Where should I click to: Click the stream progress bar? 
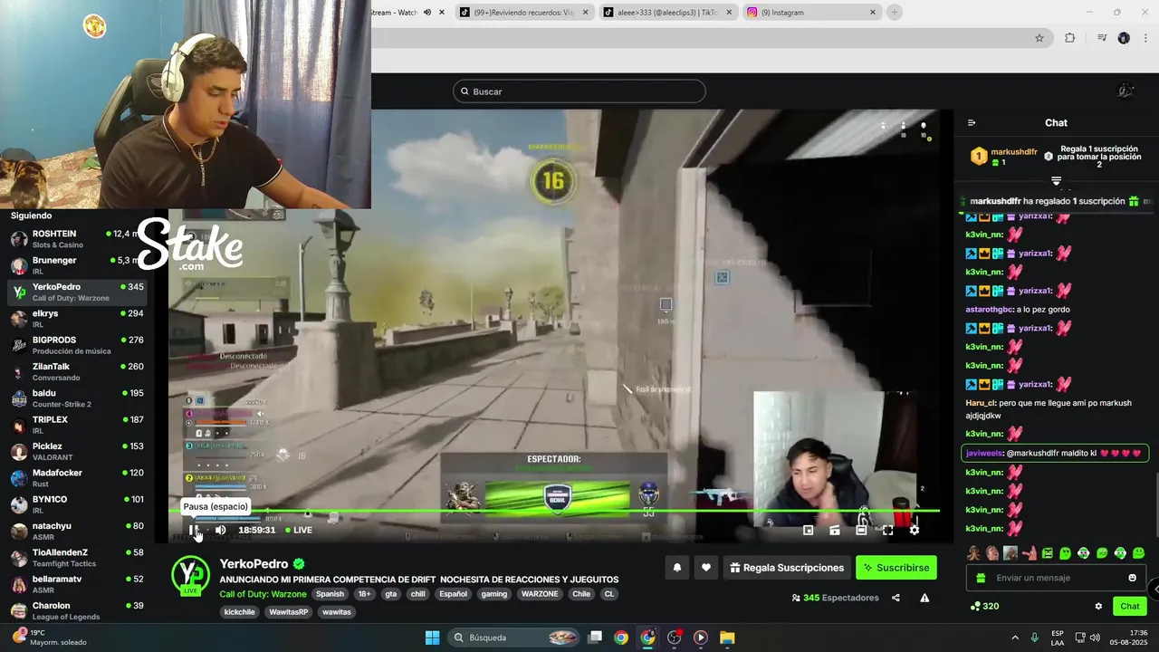(x=554, y=512)
